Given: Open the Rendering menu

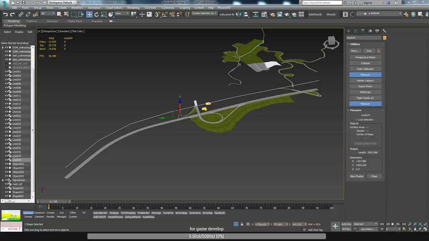Looking at the screenshot, I should (133, 8).
